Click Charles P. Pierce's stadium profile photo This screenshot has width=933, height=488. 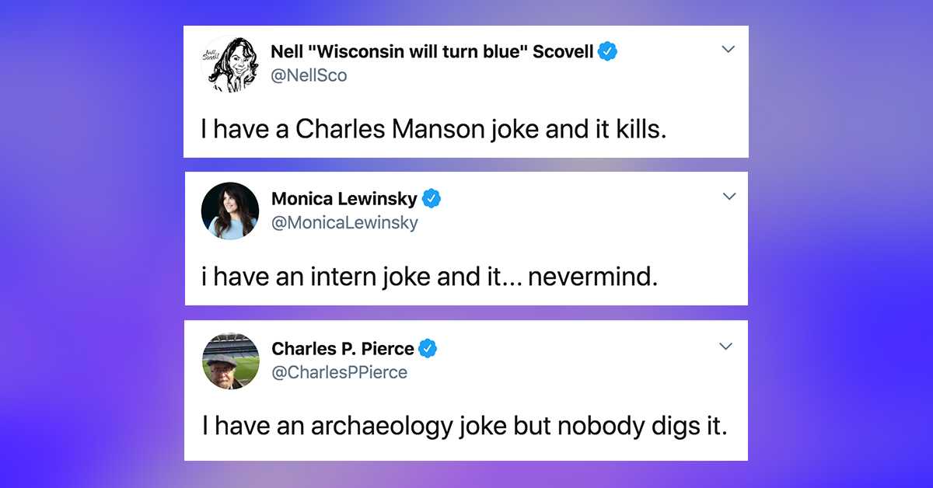(230, 361)
